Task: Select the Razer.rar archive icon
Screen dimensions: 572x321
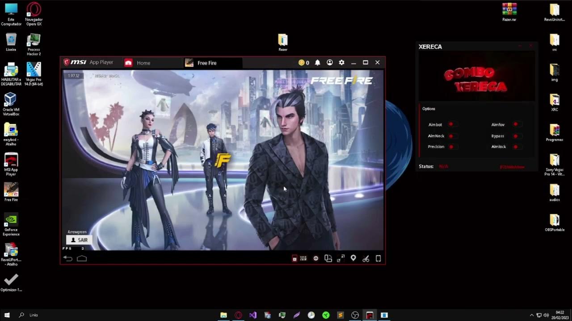Action: point(509,12)
